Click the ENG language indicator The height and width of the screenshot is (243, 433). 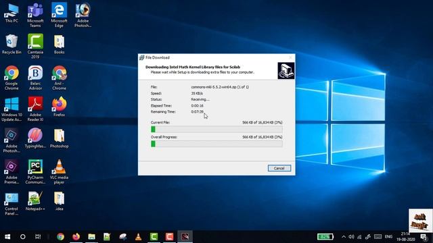coord(388,237)
